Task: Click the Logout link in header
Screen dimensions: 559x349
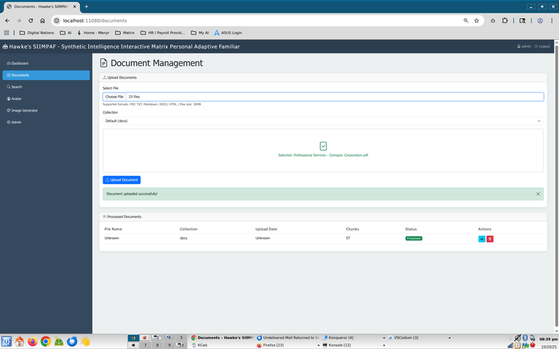Action: pos(542,47)
